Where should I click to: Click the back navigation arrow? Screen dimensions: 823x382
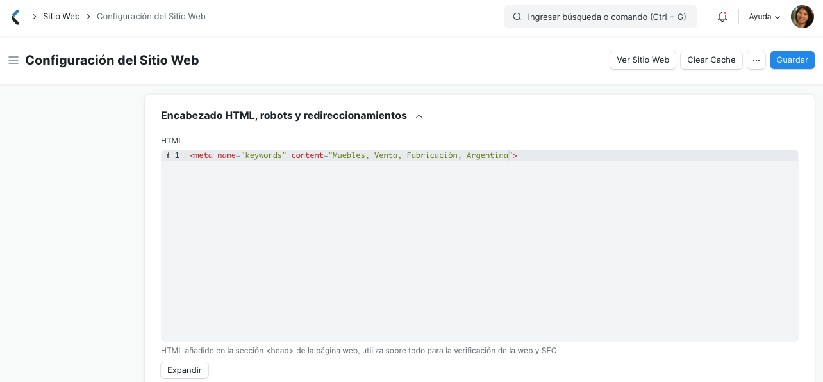[14, 17]
